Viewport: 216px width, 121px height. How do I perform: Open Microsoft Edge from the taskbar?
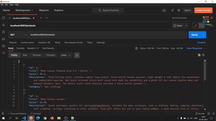click(38, 118)
